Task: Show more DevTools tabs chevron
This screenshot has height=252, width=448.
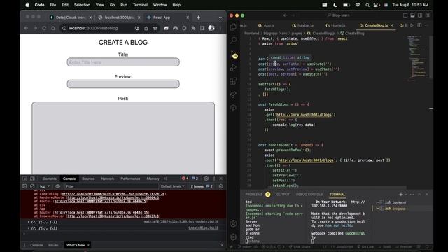Action: click(x=165, y=178)
